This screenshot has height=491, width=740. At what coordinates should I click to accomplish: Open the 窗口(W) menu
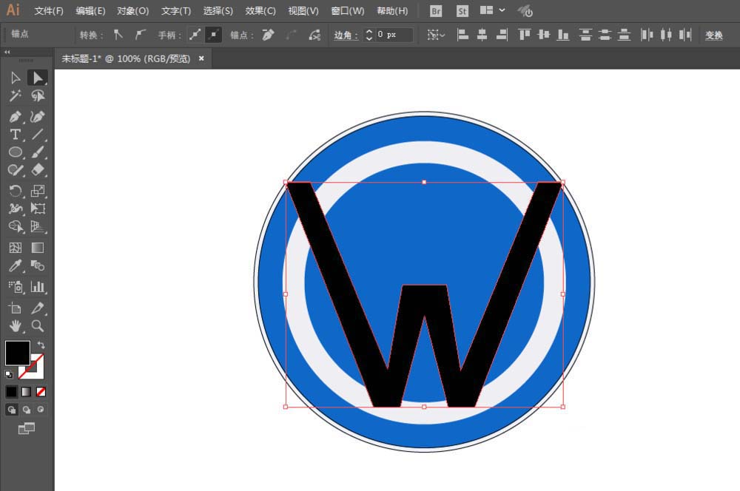click(x=348, y=11)
